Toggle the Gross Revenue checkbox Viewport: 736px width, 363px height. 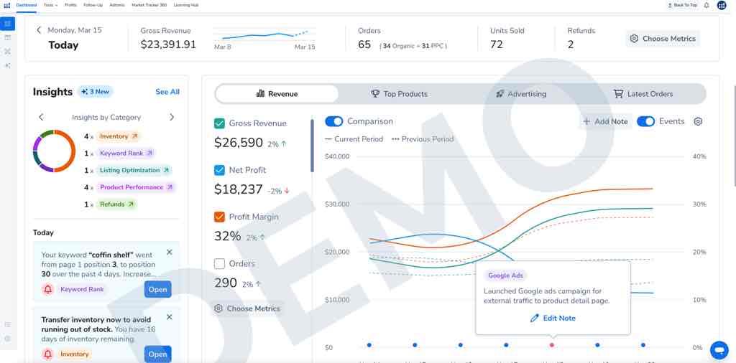click(219, 123)
